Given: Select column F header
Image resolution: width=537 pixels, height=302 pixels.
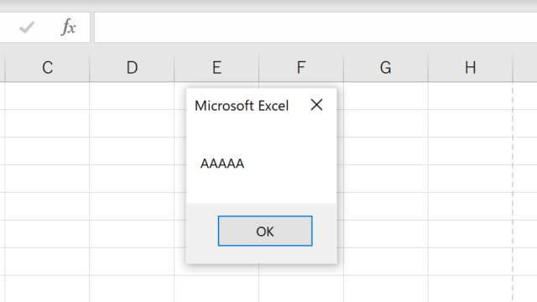Looking at the screenshot, I should (x=301, y=67).
